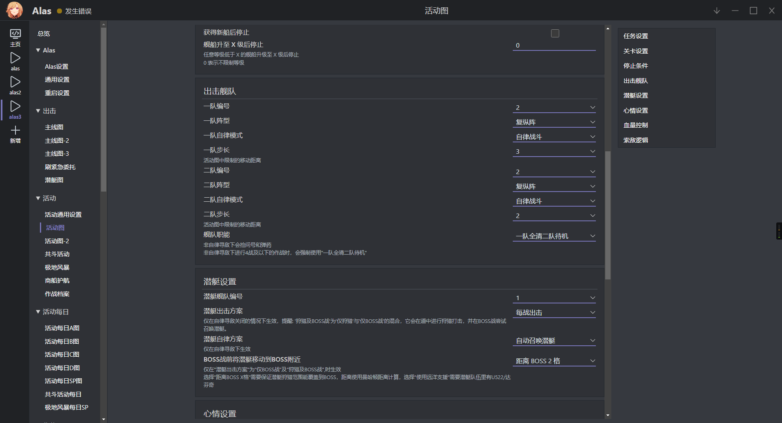Open the 潜艇舰队编号 dropdown
The image size is (782, 423).
coord(554,298)
